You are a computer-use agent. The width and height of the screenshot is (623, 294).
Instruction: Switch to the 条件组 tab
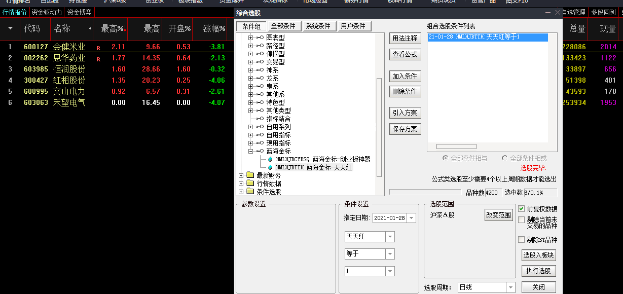coord(250,26)
